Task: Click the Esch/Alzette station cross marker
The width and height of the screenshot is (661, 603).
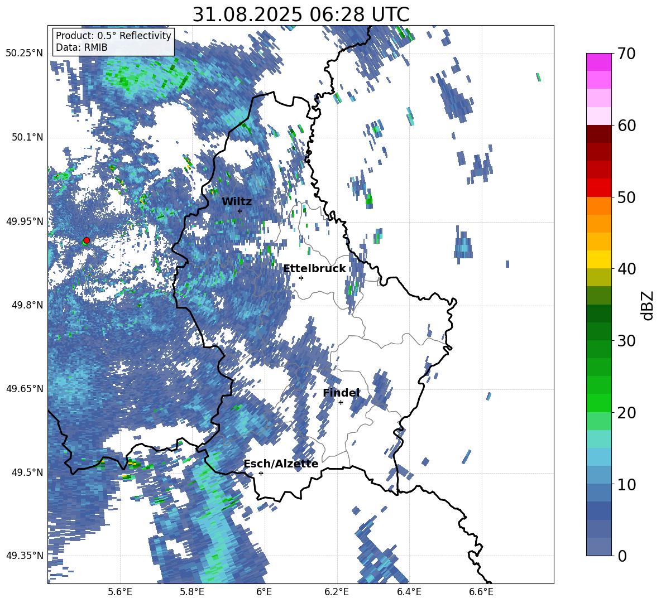Action: (261, 473)
